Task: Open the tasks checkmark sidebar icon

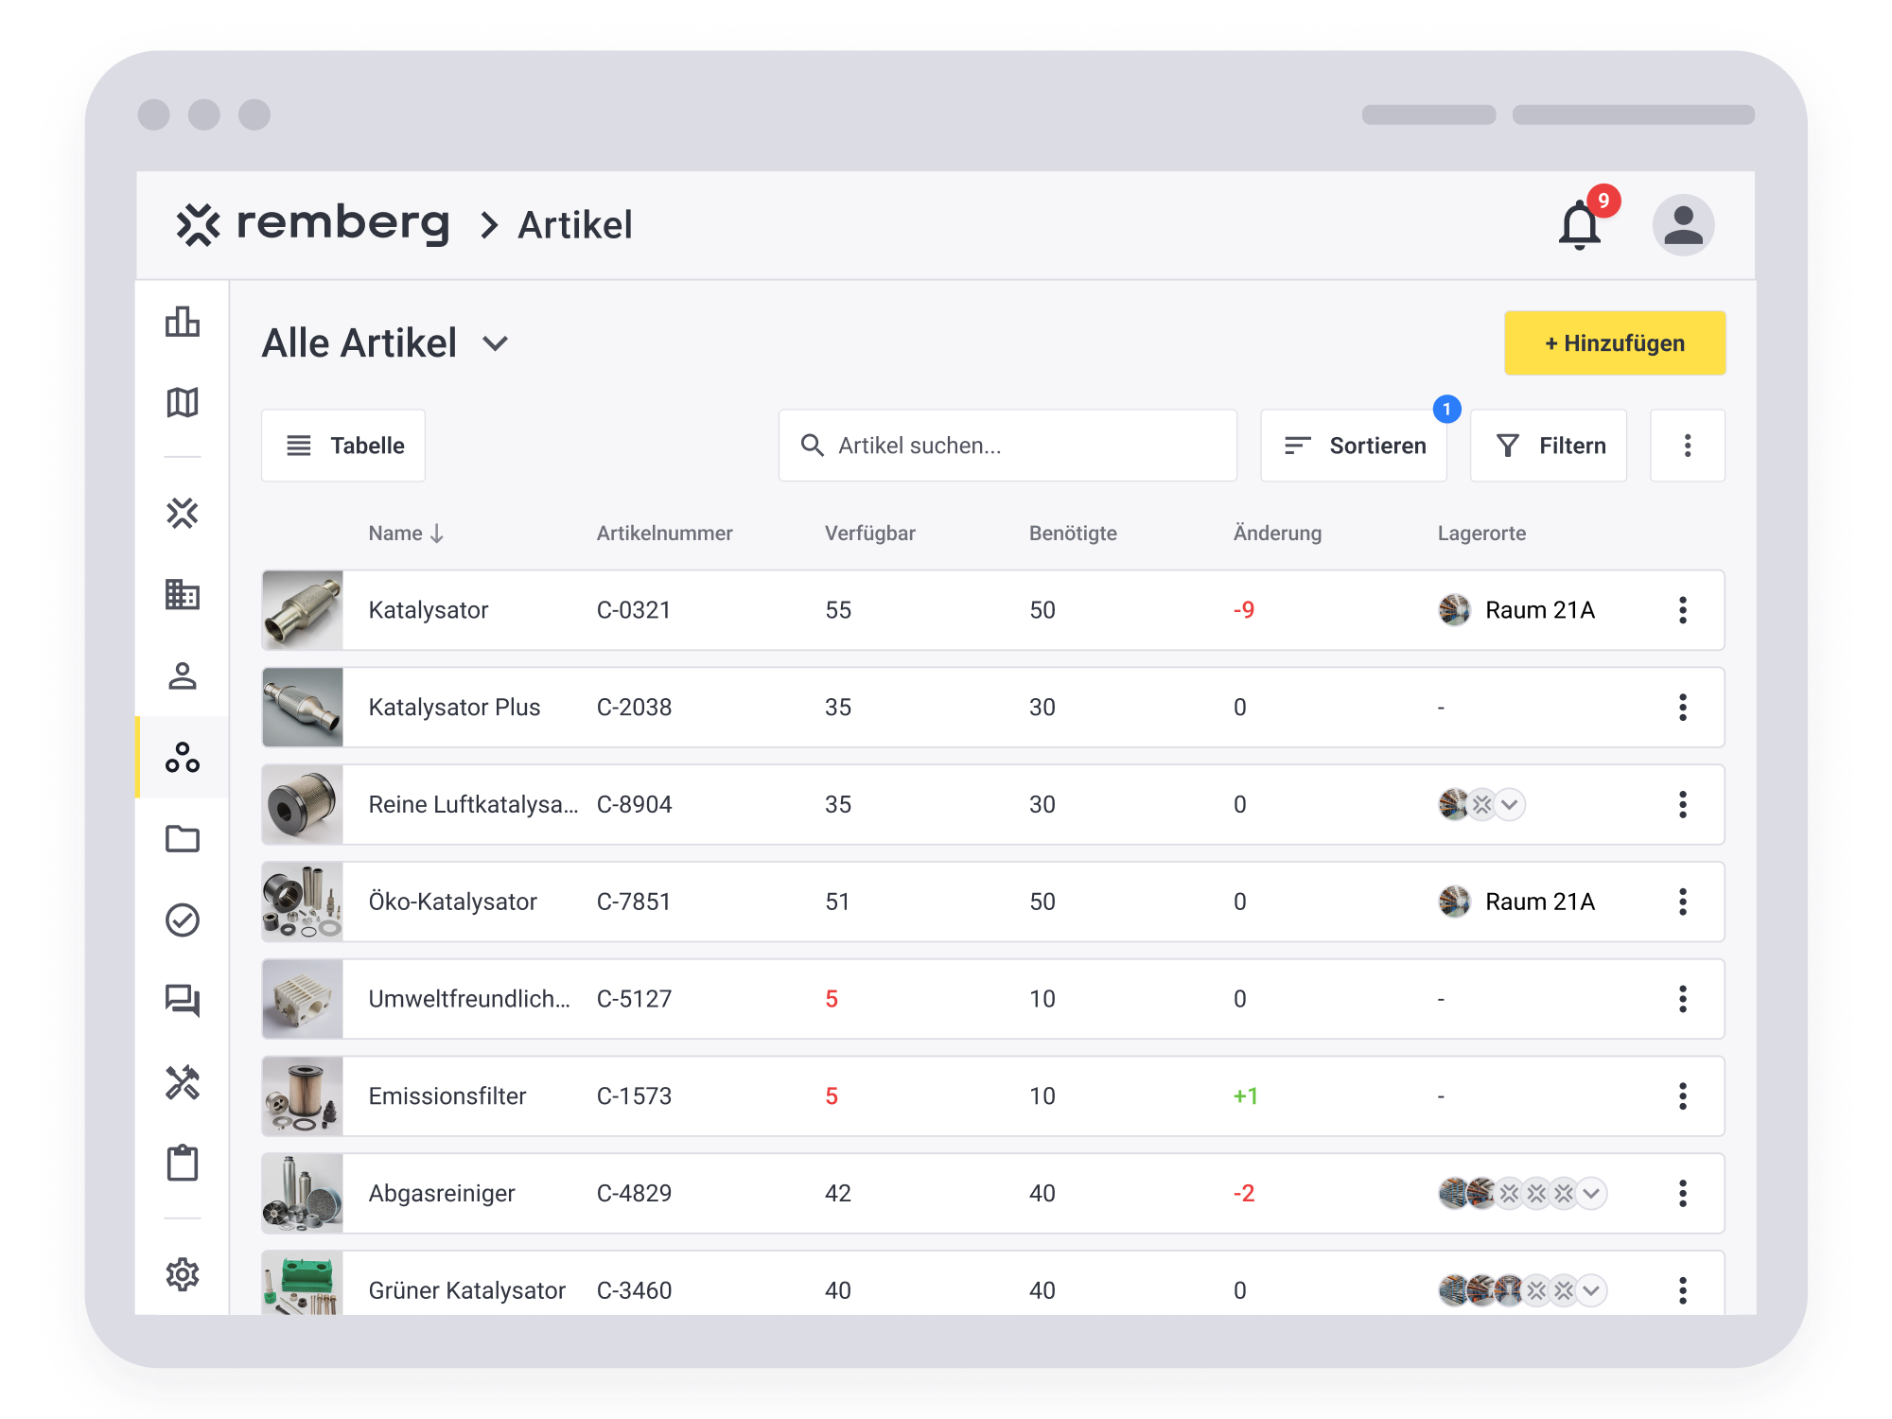Action: tap(183, 920)
